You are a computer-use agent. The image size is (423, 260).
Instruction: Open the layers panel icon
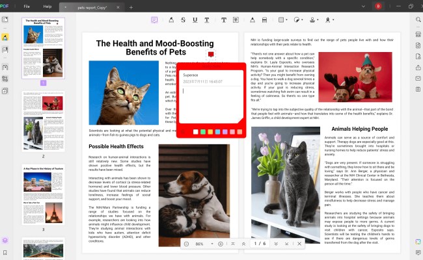(5, 240)
